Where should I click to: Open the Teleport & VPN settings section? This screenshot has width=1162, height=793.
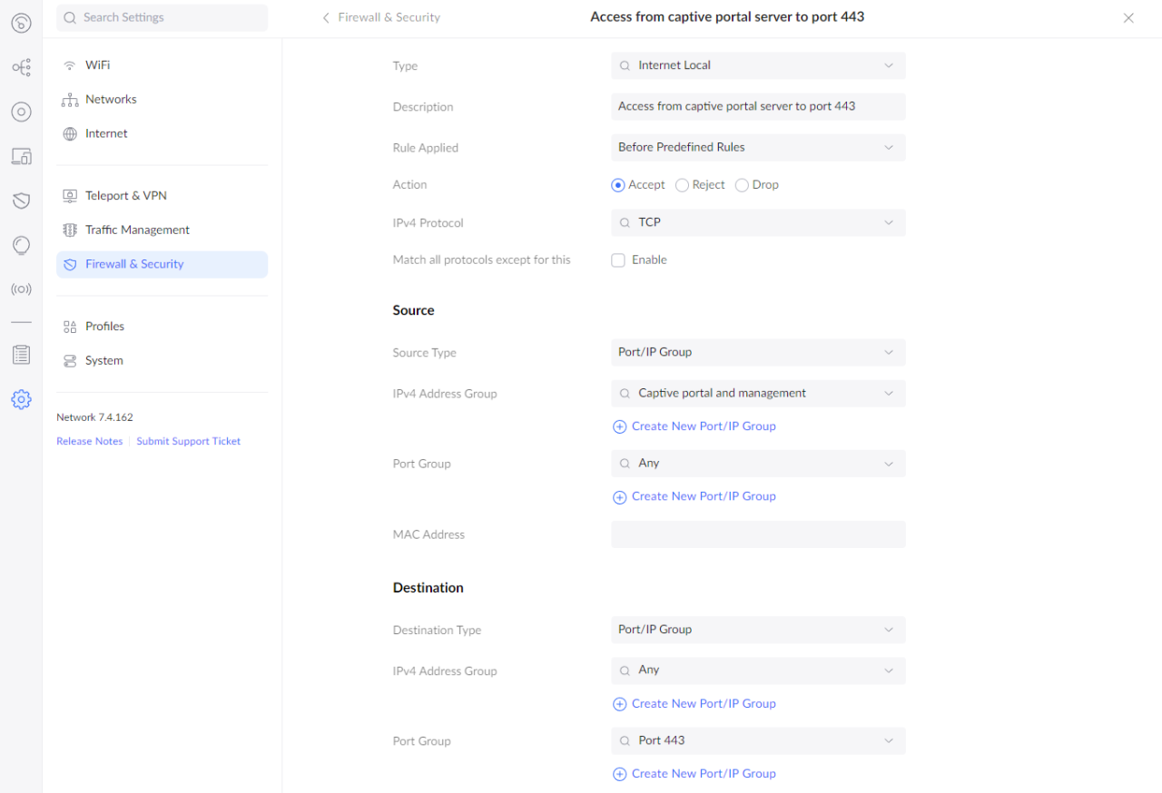(125, 196)
